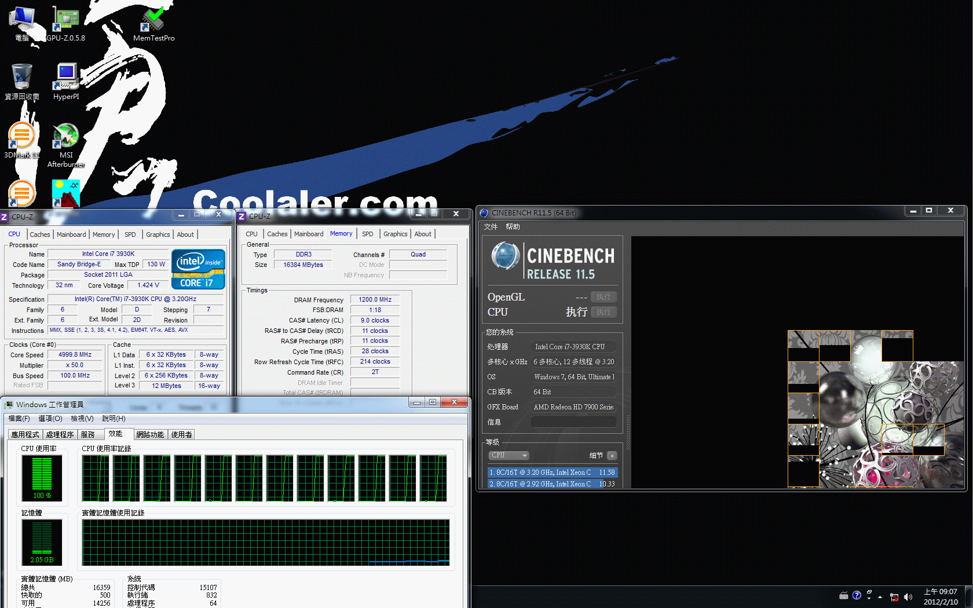
Task: Switch to the 應用程式 tab in Task Manager
Action: coord(25,434)
